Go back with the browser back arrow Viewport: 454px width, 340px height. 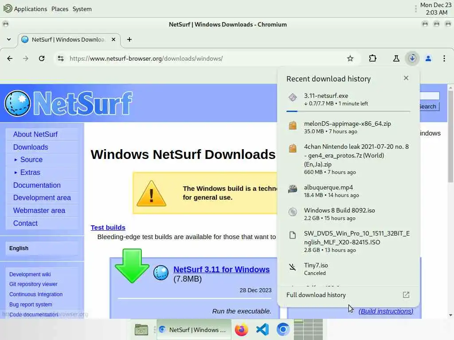(10, 58)
